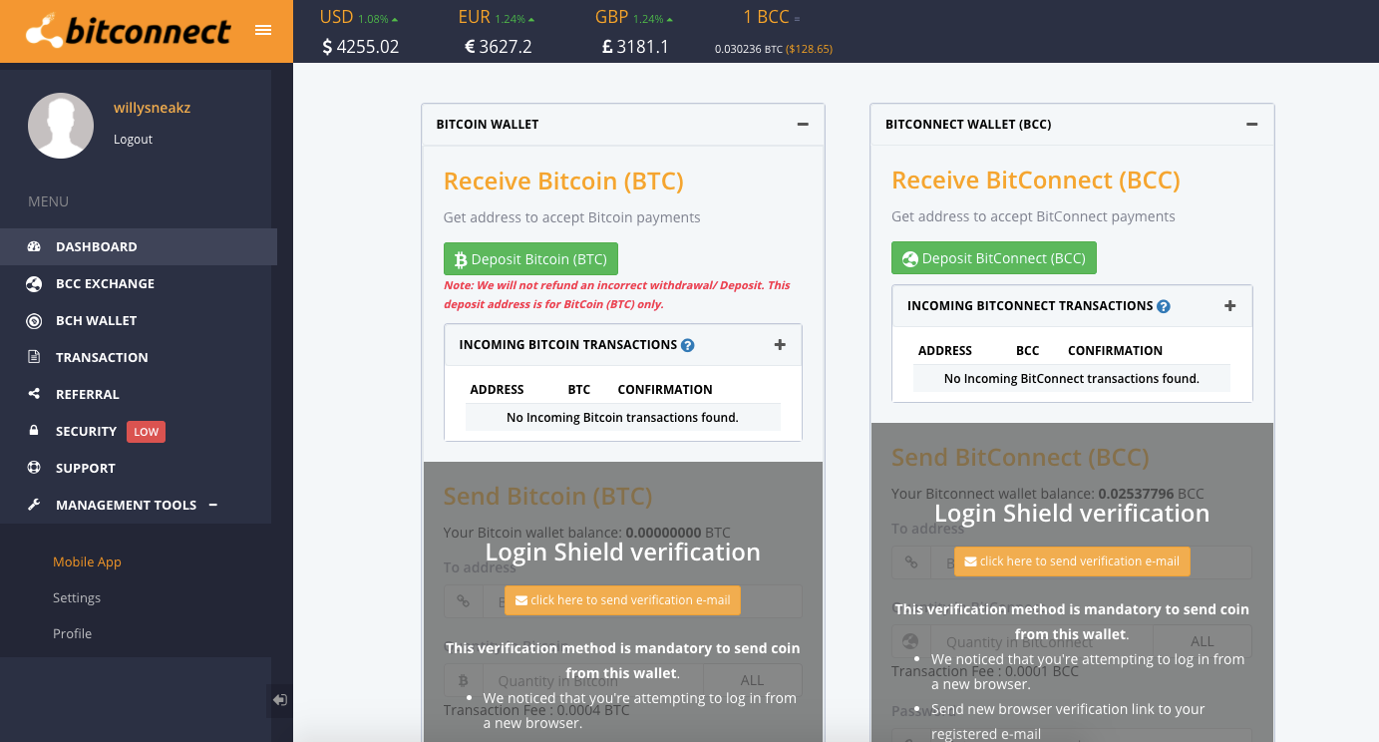Click the user avatar picture
Image resolution: width=1379 pixels, height=742 pixels.
pyautogui.click(x=61, y=126)
